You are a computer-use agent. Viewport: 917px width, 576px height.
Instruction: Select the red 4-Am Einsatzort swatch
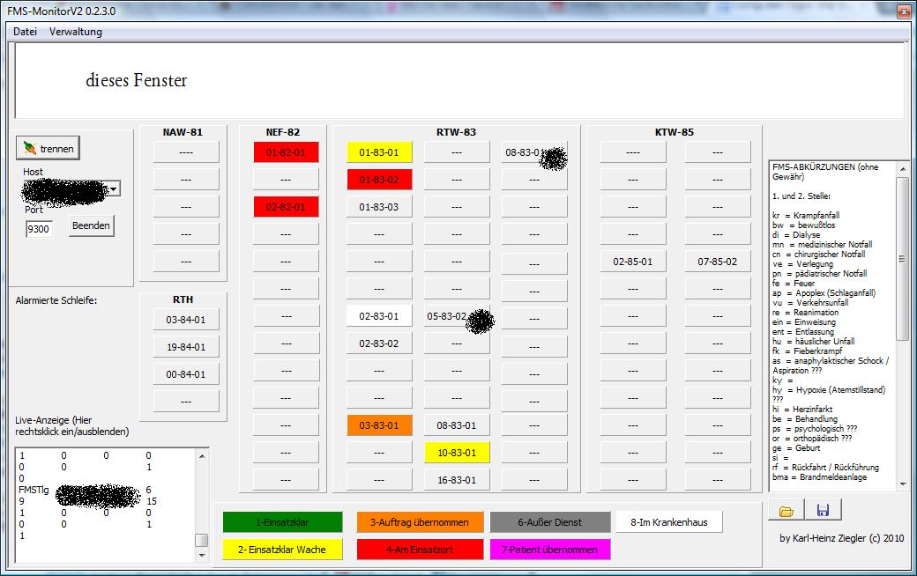420,549
